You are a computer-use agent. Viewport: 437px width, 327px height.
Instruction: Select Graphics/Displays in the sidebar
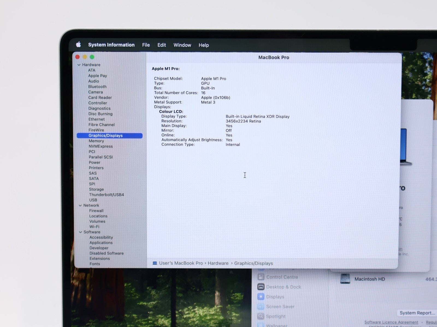tap(110, 136)
